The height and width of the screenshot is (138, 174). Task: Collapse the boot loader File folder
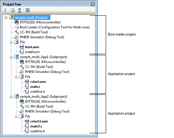[x=11, y=42]
